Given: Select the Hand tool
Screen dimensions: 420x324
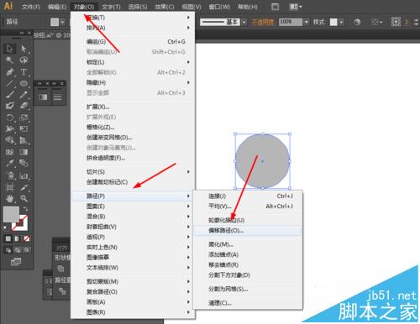Looking at the screenshot, I should [9, 199].
